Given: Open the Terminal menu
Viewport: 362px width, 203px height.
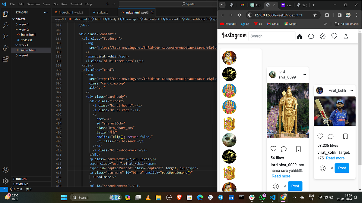Looking at the screenshot, I should 76,4.
